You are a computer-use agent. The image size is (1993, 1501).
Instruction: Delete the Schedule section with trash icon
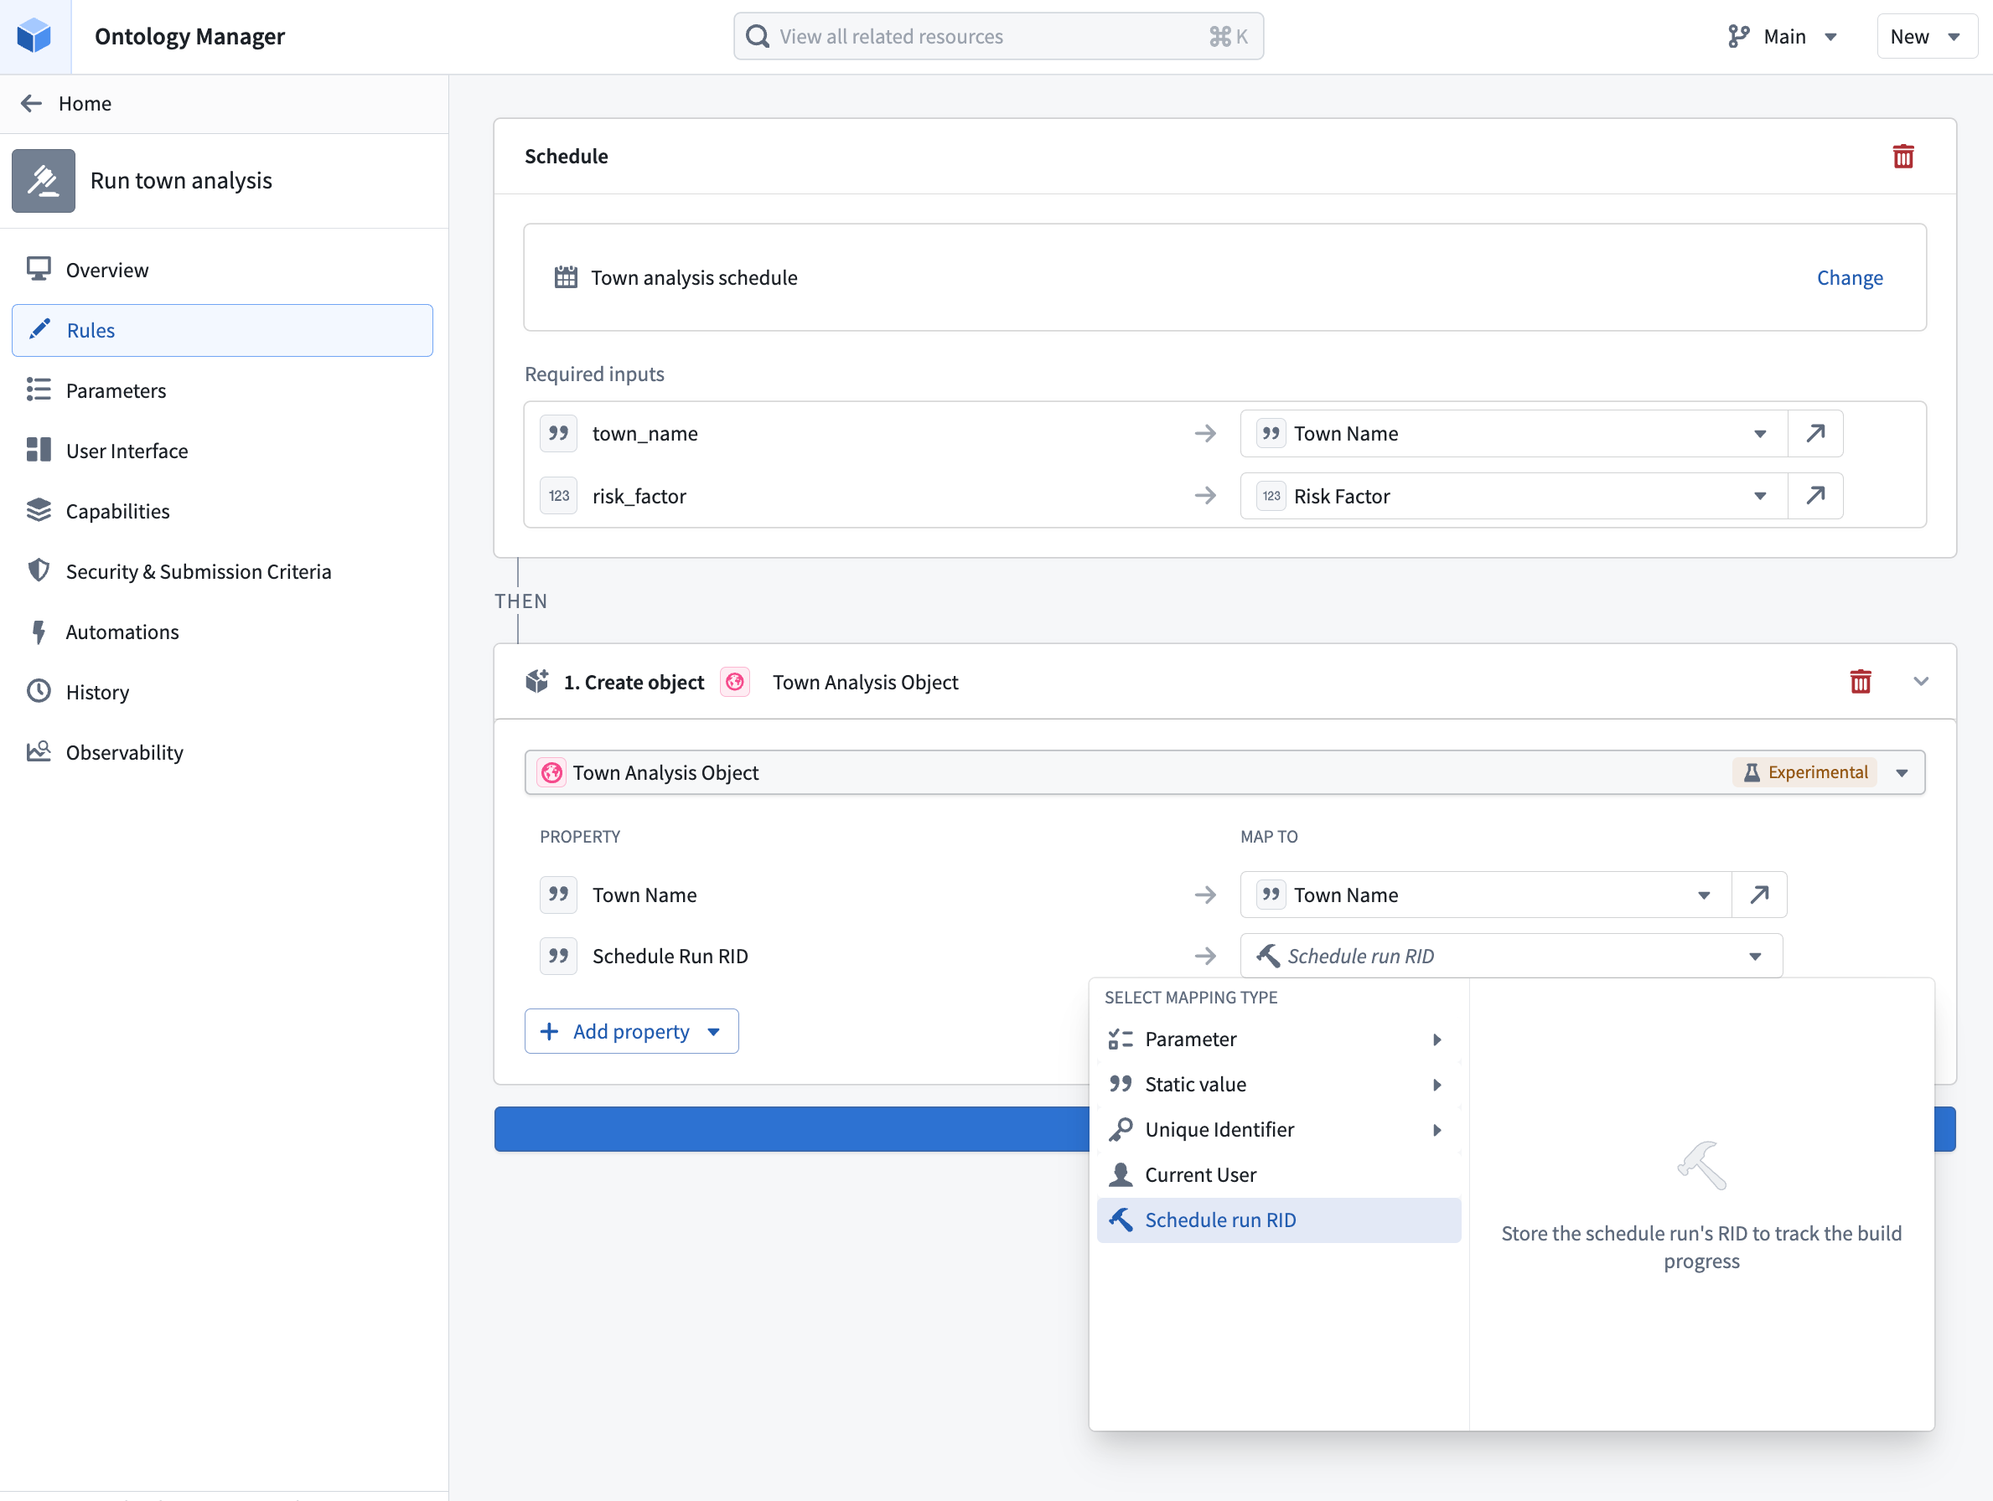(x=1902, y=157)
